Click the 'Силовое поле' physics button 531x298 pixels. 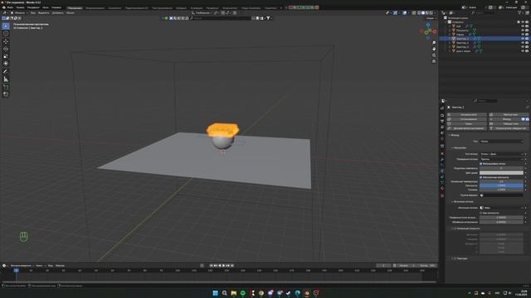coord(467,115)
